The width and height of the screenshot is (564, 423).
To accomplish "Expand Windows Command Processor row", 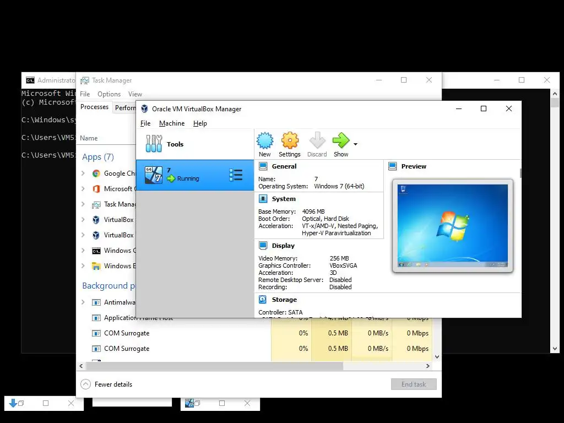I will point(83,251).
